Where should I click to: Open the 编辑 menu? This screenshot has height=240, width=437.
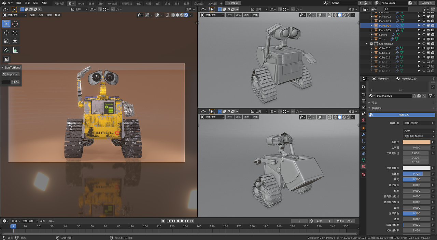click(19, 3)
